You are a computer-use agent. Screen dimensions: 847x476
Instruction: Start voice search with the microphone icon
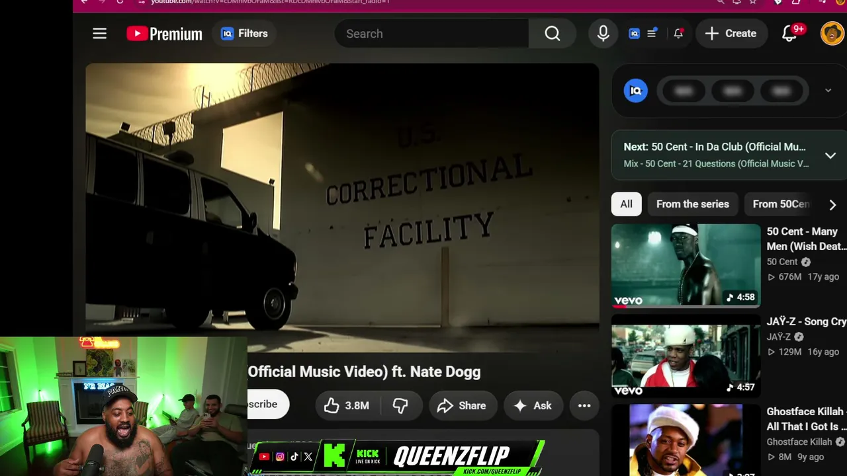tap(603, 34)
